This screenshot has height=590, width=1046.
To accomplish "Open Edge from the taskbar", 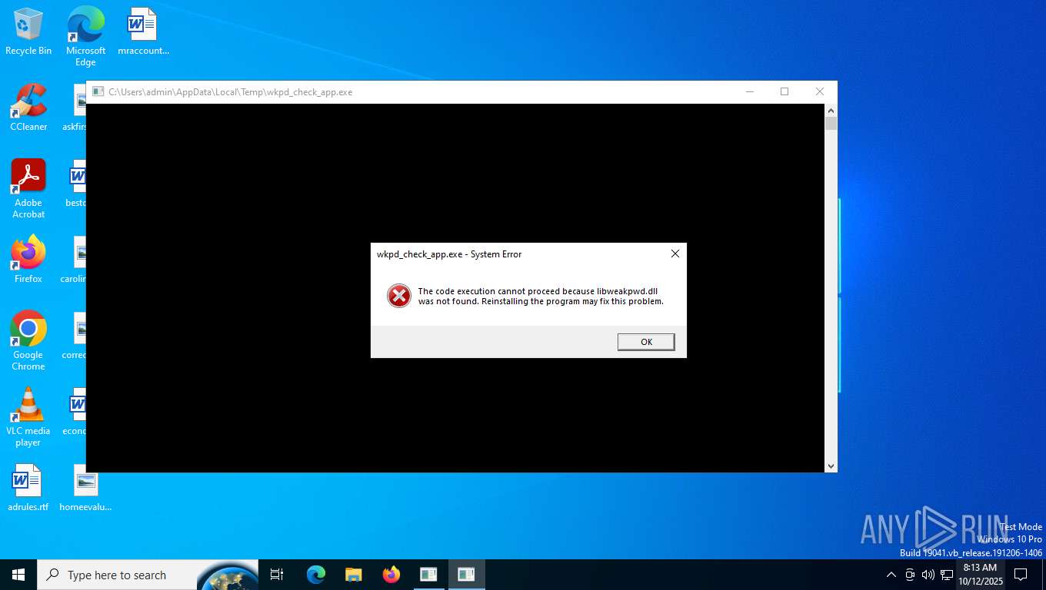I will point(315,575).
